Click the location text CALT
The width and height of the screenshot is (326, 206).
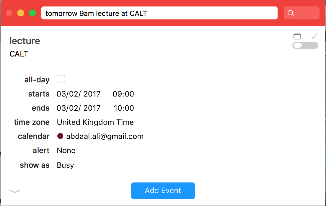pyautogui.click(x=19, y=54)
